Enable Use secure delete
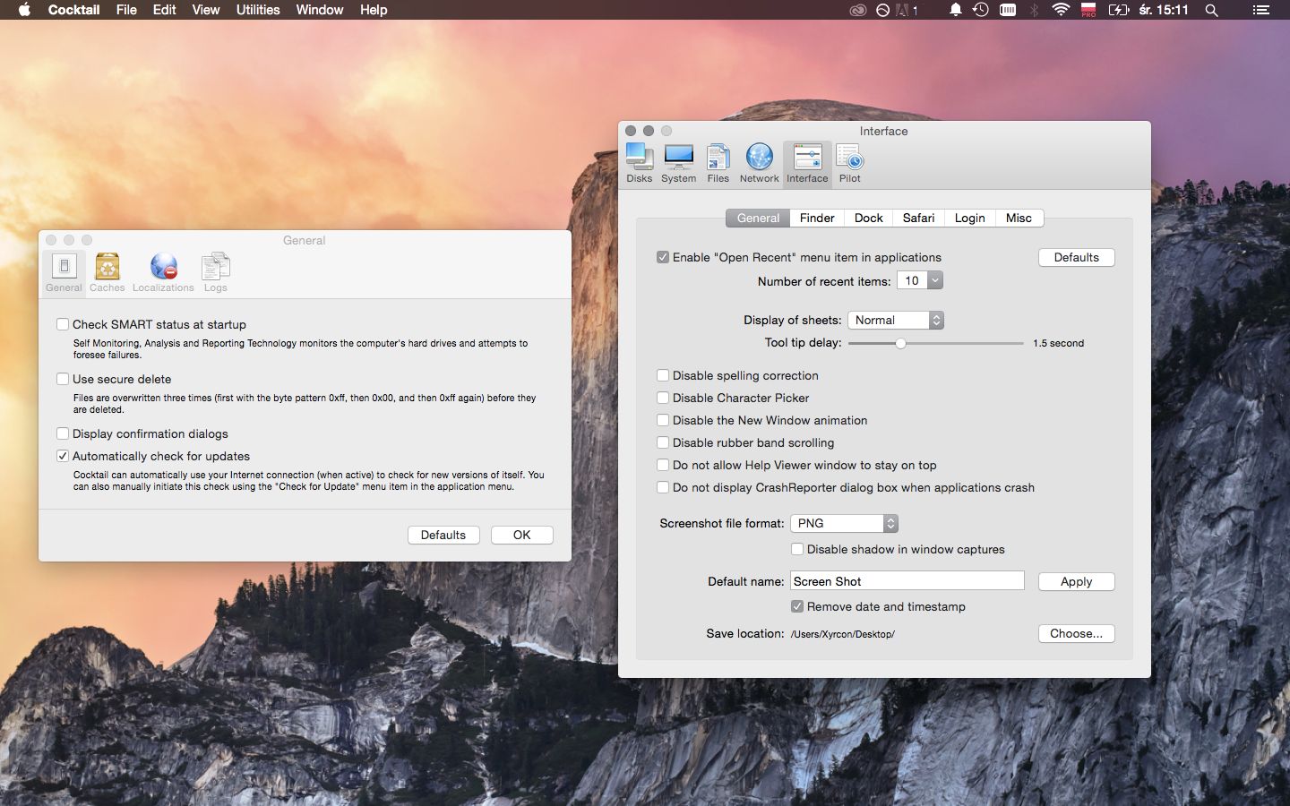Viewport: 1290px width, 806px height. [x=63, y=379]
